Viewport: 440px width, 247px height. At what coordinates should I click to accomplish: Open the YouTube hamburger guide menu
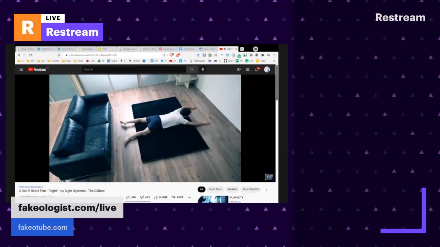tap(21, 69)
